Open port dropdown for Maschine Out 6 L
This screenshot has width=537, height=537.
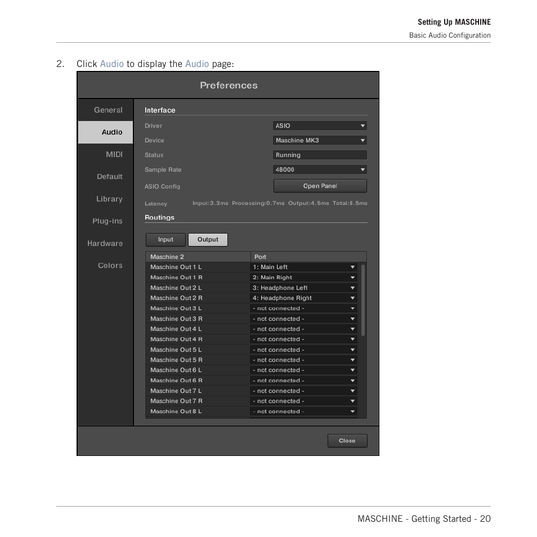pos(304,370)
